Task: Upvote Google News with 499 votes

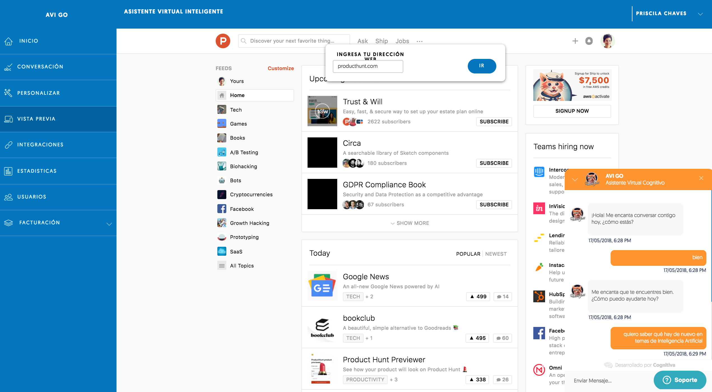Action: click(478, 297)
